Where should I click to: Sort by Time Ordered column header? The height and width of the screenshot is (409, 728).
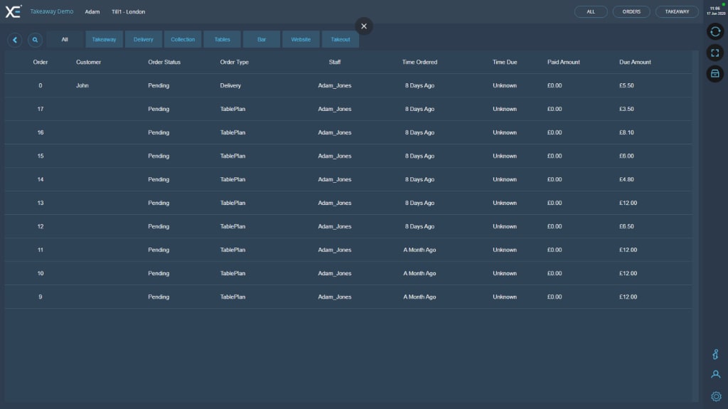[x=419, y=62]
